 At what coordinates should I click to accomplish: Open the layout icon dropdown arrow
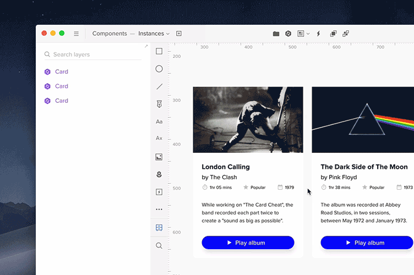click(308, 34)
